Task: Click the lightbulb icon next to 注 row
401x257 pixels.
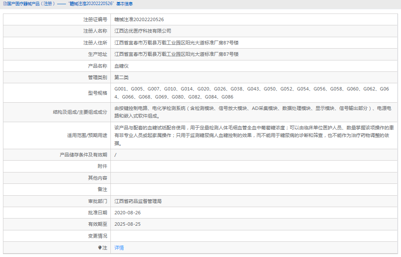Action: 100,247
